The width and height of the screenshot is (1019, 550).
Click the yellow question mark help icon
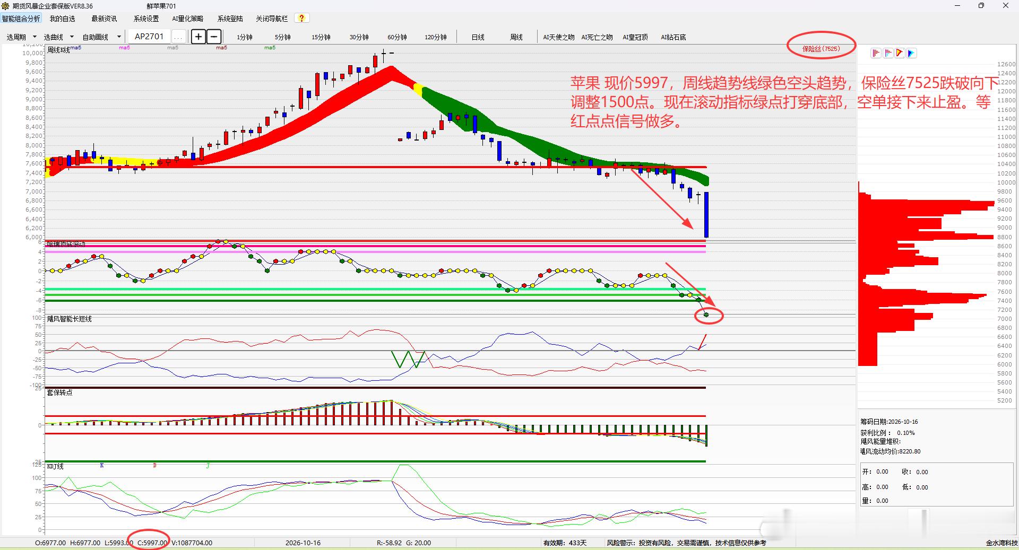point(301,19)
